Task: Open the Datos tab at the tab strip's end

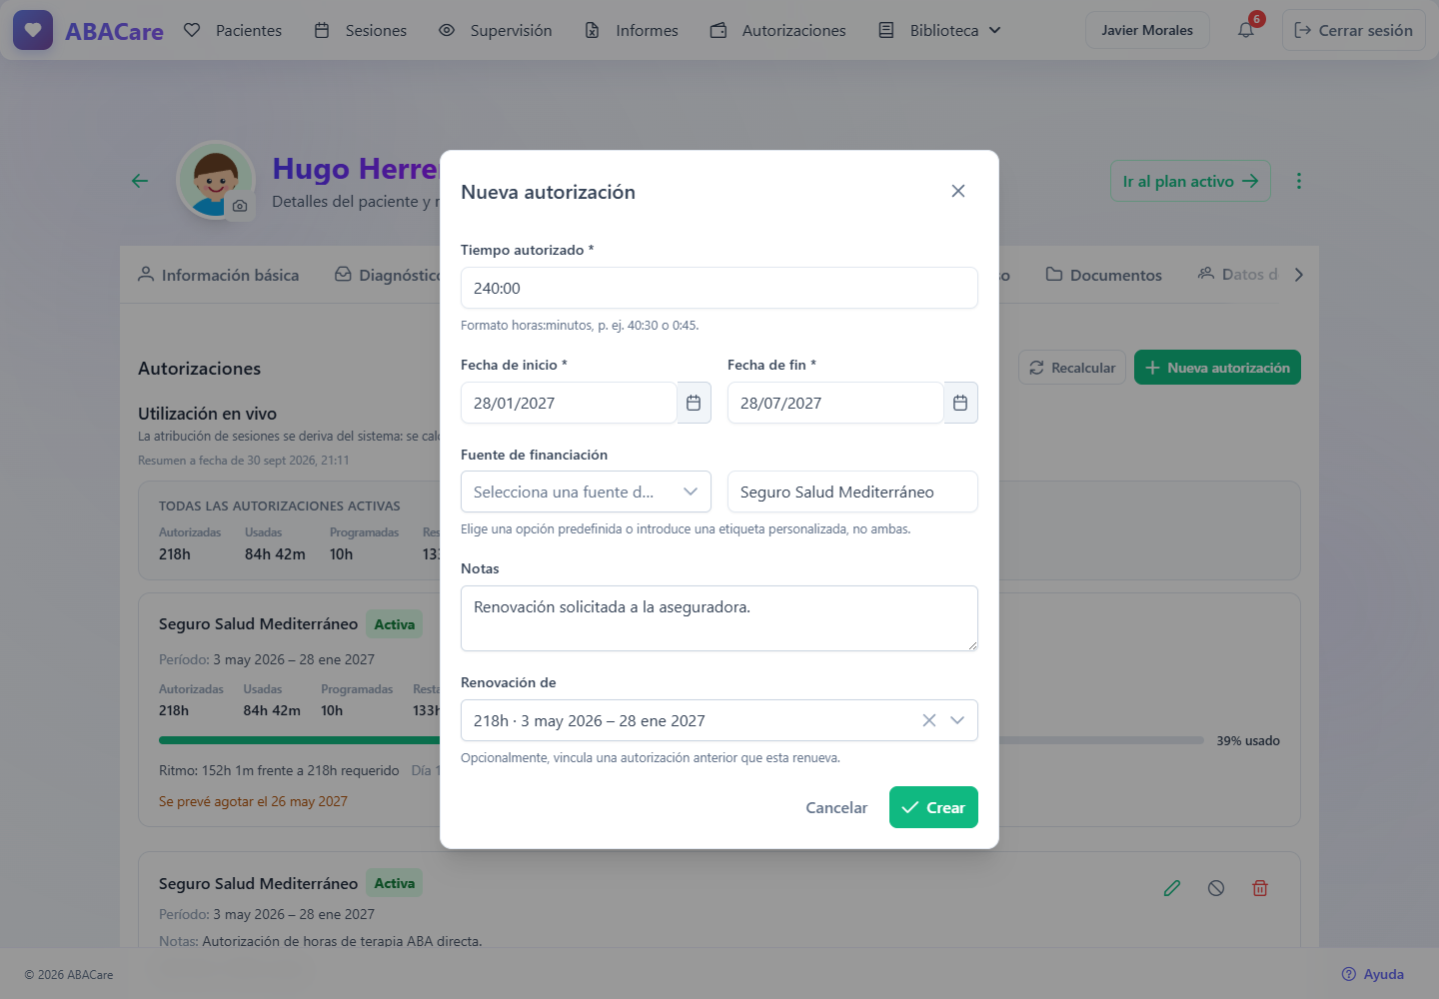Action: tap(1238, 275)
